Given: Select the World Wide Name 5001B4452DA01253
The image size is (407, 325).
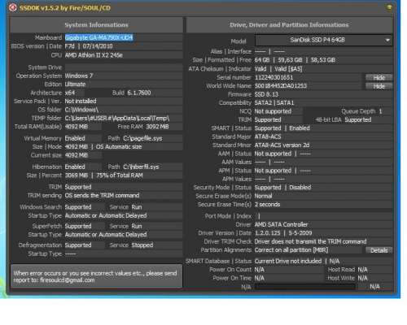Looking at the screenshot, I should point(281,86).
